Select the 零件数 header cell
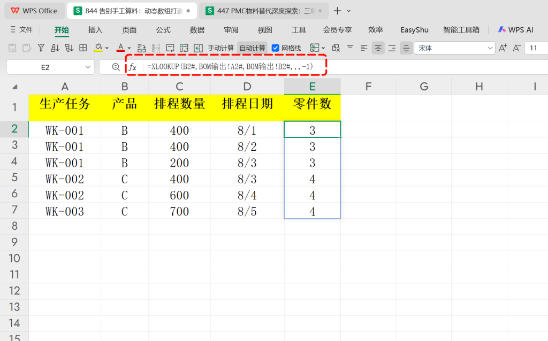This screenshot has width=548, height=341. coord(313,107)
